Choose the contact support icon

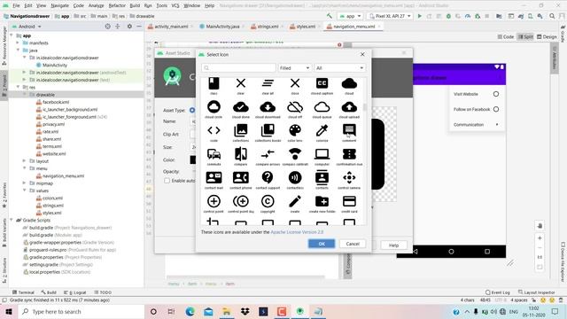[x=268, y=177]
